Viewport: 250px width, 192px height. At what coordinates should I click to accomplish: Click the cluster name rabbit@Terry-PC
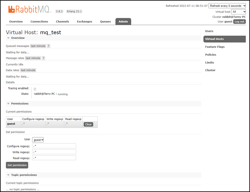pyautogui.click(x=234, y=17)
